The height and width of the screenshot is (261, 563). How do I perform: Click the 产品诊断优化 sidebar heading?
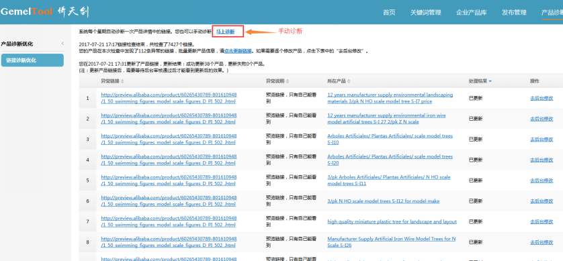click(x=17, y=44)
